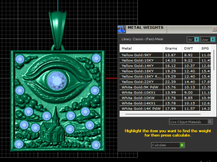Click the SPG column header
This screenshot has width=217, height=162.
(205, 48)
